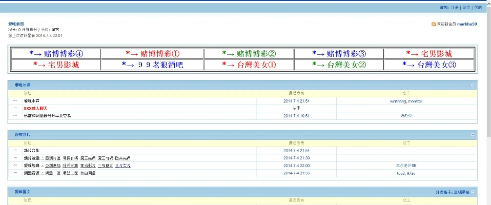
Task: Click forum status icon beside 新片合集
Action: (15, 151)
